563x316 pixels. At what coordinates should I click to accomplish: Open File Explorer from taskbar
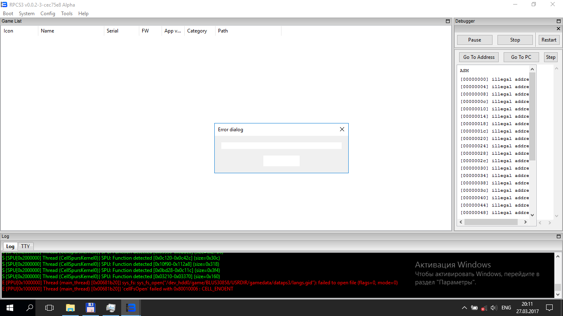pos(70,308)
